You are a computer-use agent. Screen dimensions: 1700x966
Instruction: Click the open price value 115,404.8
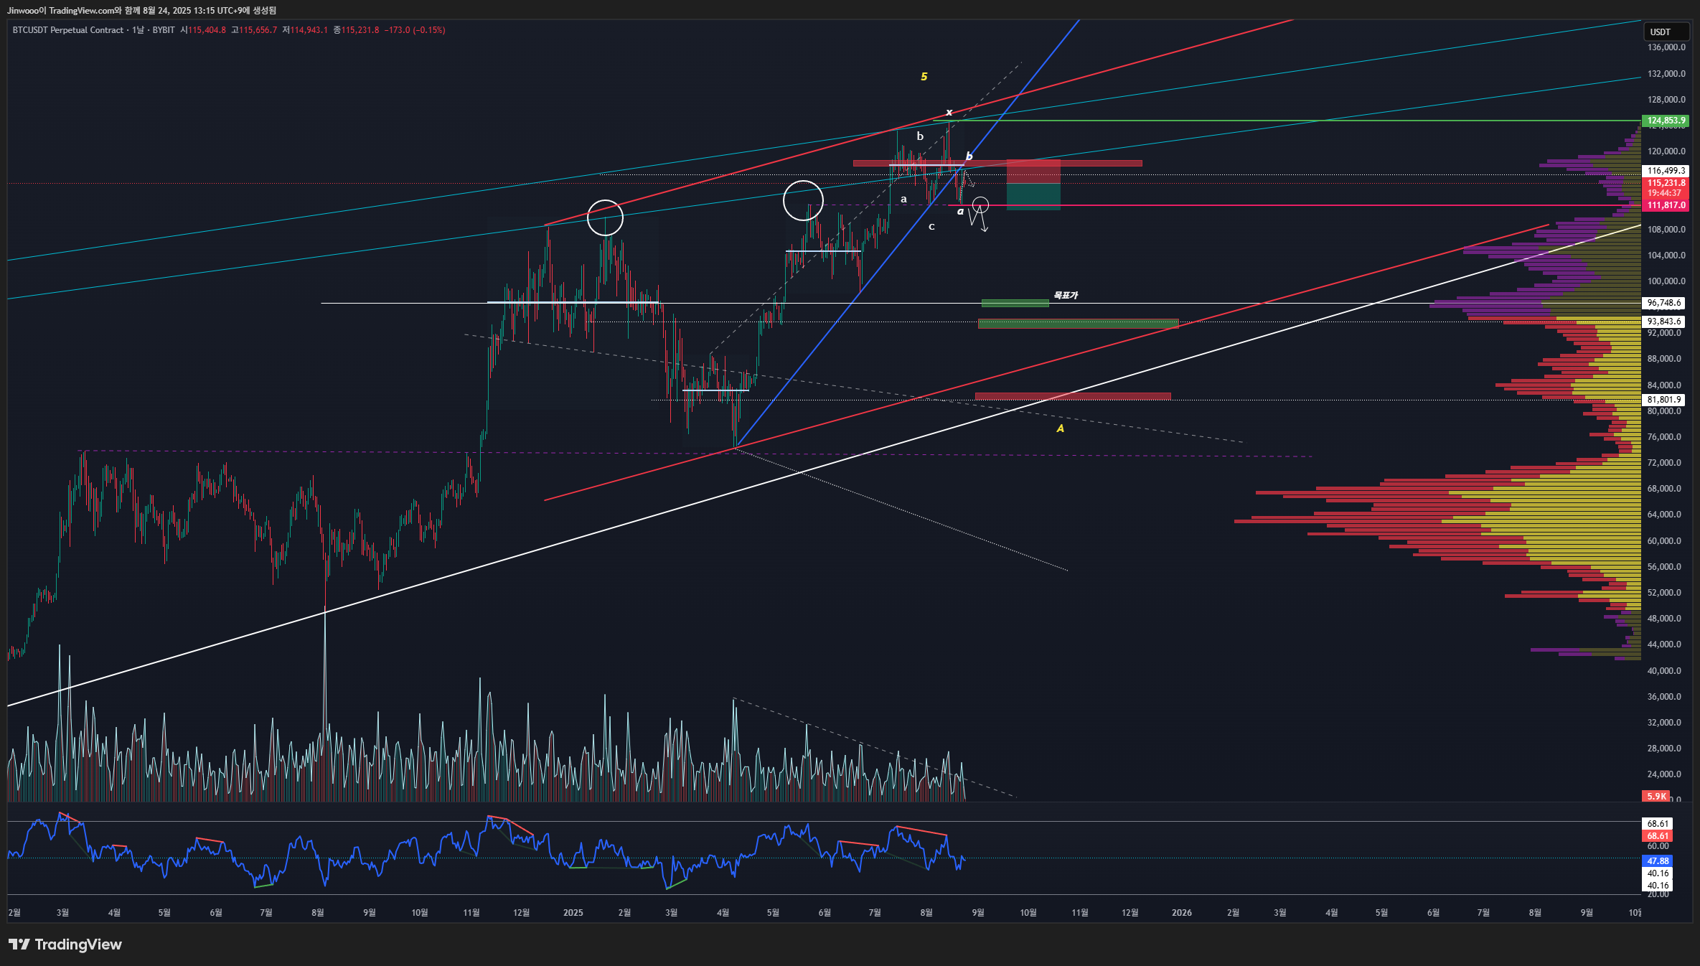click(207, 30)
